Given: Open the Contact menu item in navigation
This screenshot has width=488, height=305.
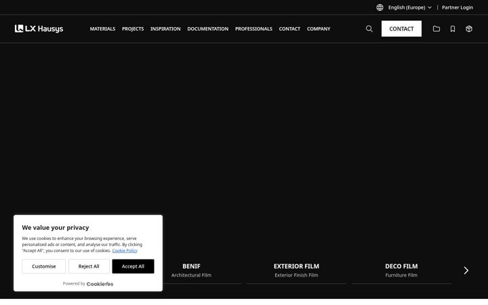Looking at the screenshot, I should click(x=289, y=28).
